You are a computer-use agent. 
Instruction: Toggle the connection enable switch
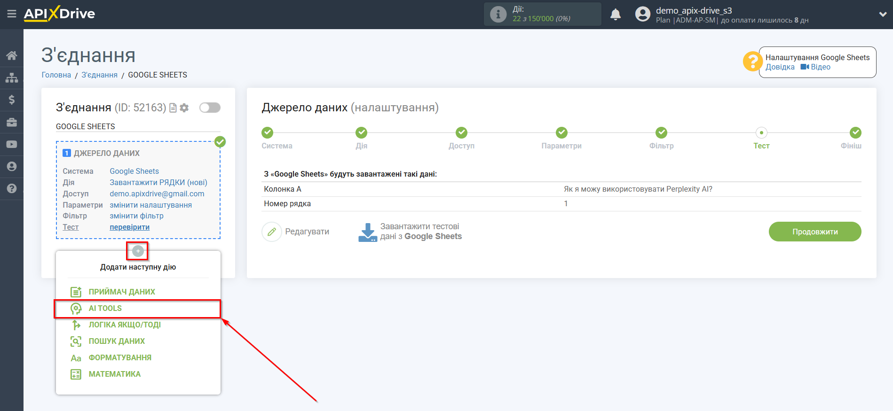coord(210,108)
